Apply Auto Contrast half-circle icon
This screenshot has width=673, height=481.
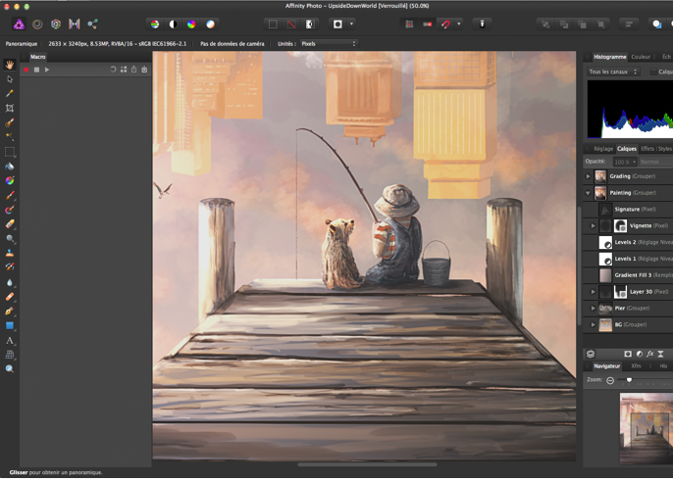pyautogui.click(x=173, y=24)
